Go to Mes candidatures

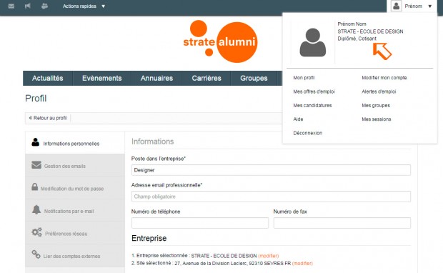312,106
